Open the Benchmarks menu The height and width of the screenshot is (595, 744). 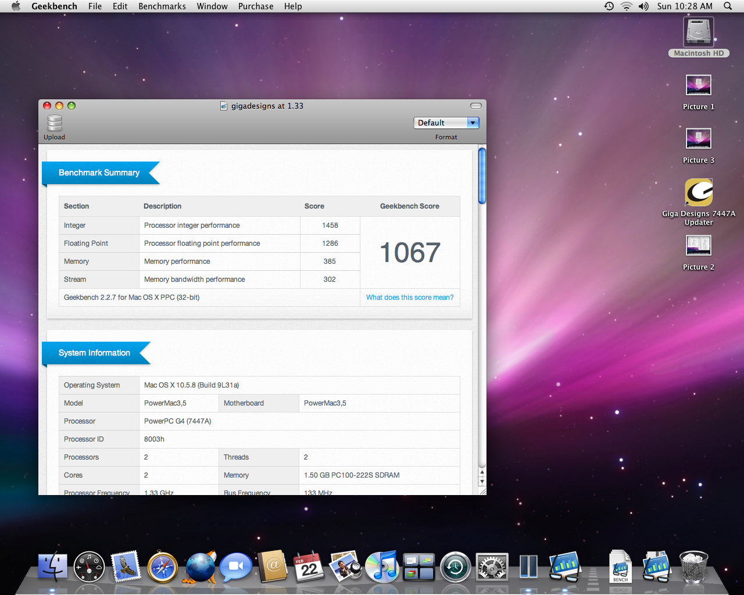click(x=162, y=6)
